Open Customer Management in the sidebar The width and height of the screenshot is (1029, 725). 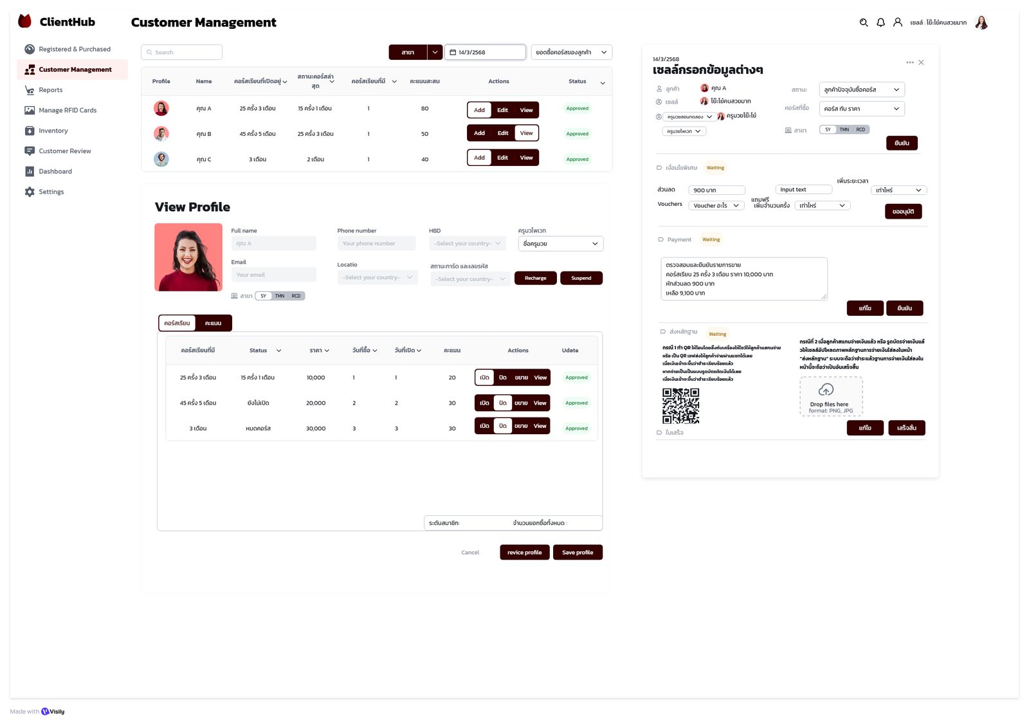pyautogui.click(x=73, y=69)
